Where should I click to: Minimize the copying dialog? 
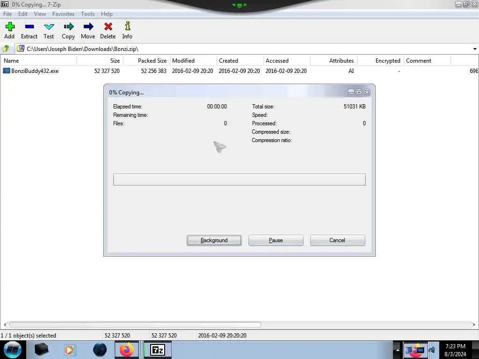click(x=351, y=93)
